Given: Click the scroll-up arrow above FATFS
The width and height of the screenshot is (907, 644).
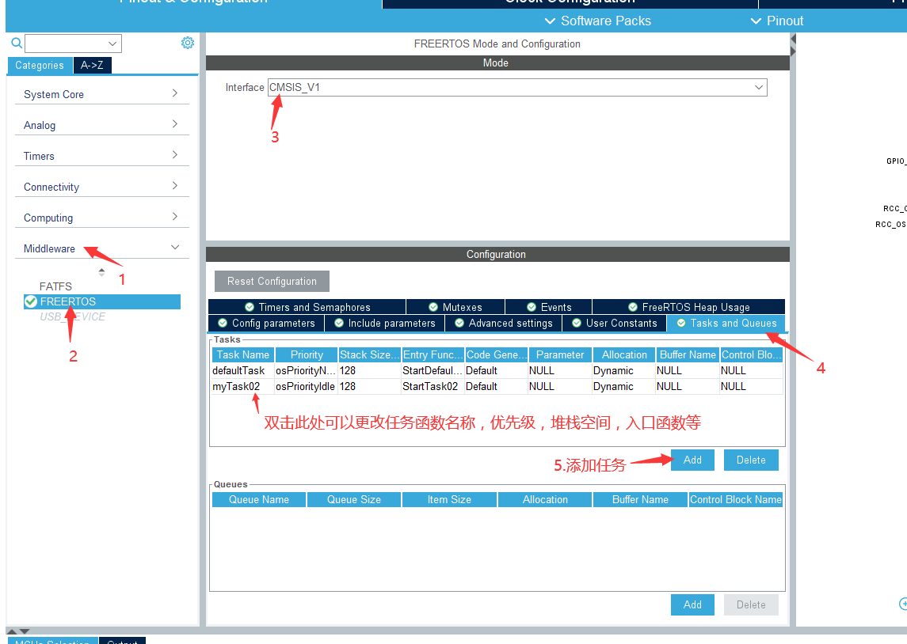Looking at the screenshot, I should pyautogui.click(x=102, y=271).
